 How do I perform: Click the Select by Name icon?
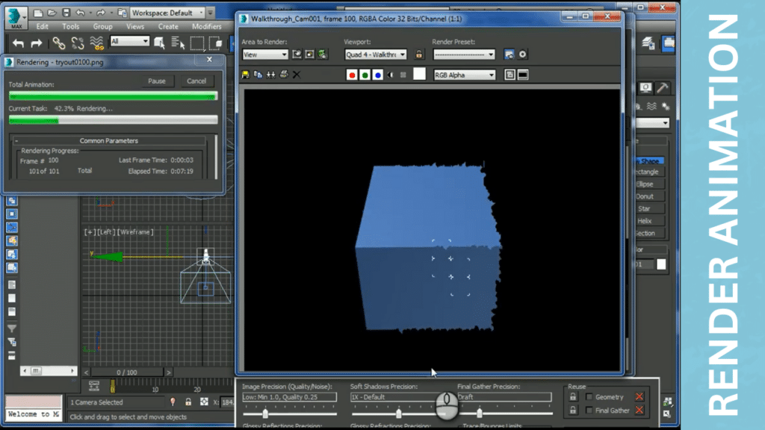click(178, 43)
